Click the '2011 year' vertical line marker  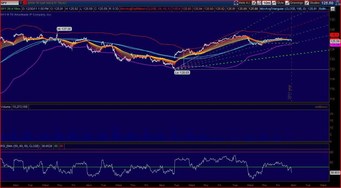(x=289, y=92)
